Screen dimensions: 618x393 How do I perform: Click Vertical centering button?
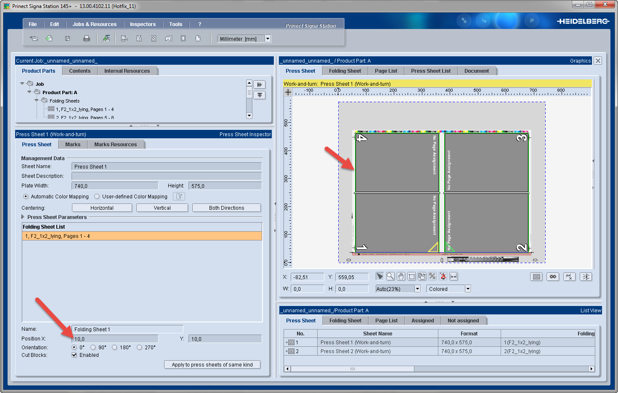(162, 208)
